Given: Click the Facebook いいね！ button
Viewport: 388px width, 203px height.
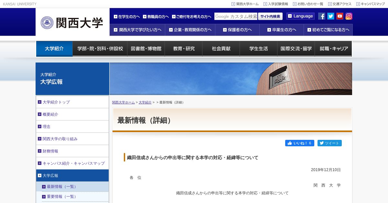Looking at the screenshot, I should pyautogui.click(x=300, y=143).
